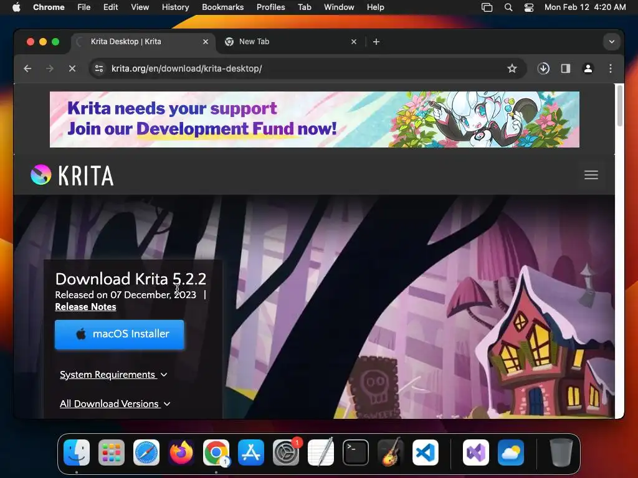
Task: Open the File menu
Action: point(84,7)
